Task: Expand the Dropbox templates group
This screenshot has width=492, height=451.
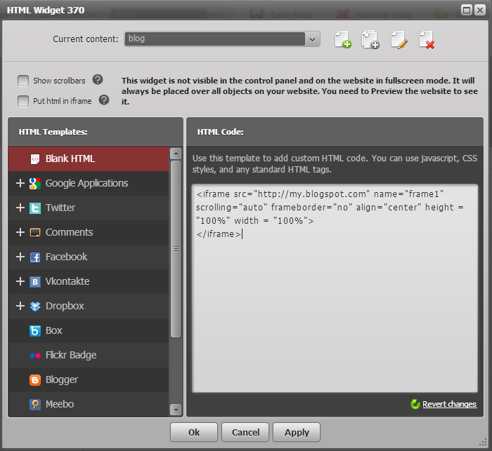Action: click(x=20, y=306)
